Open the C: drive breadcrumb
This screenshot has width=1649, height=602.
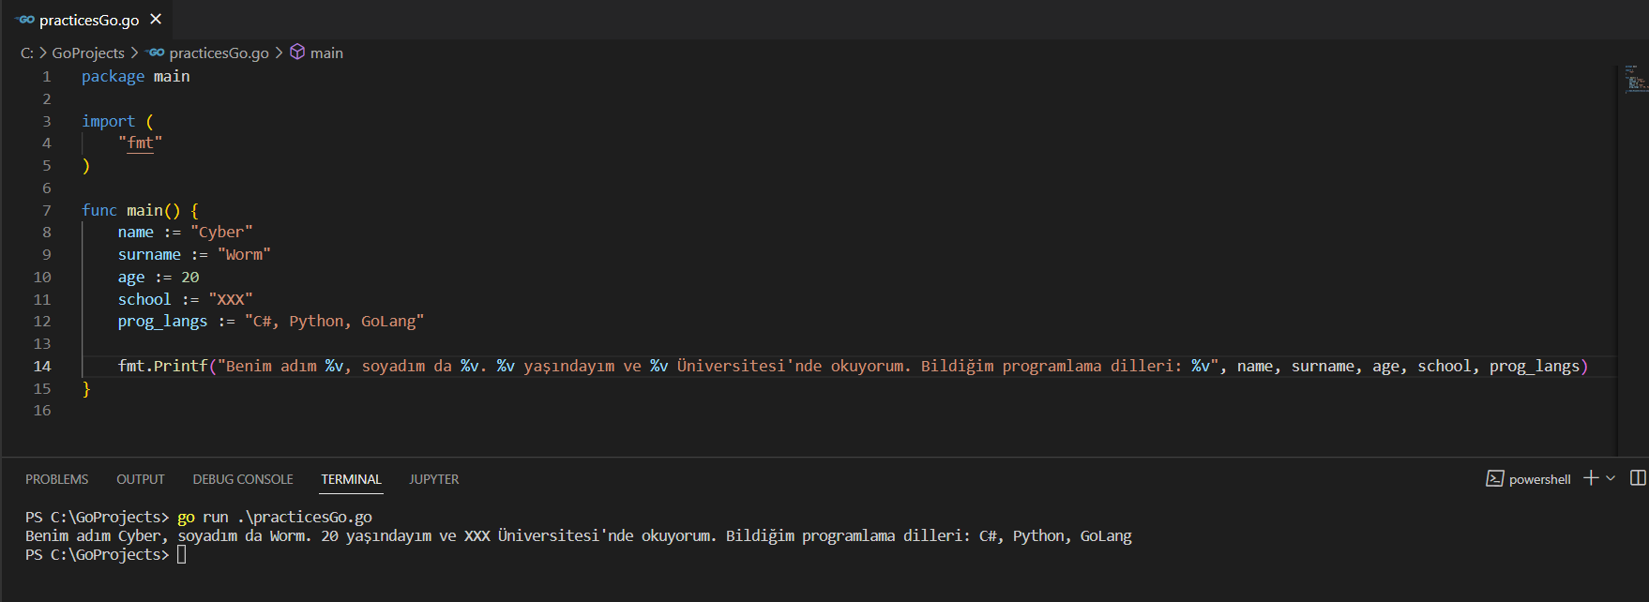tap(26, 53)
